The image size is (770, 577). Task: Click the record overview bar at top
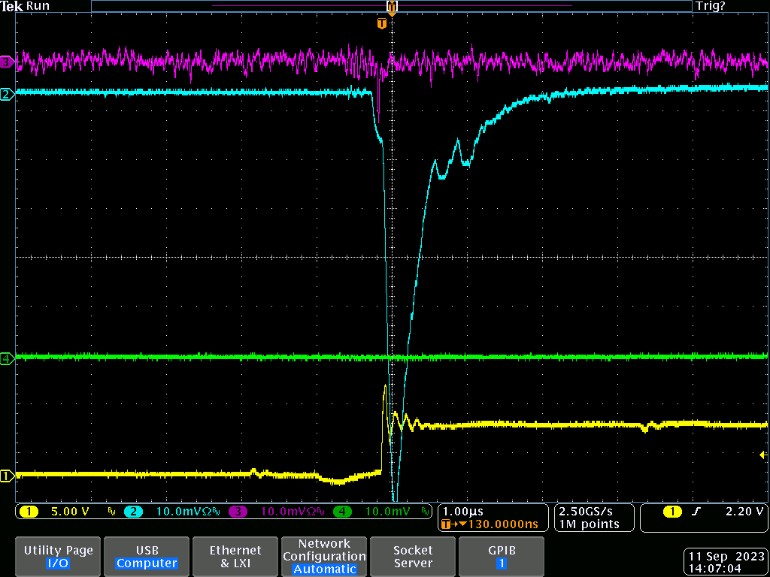pos(391,6)
